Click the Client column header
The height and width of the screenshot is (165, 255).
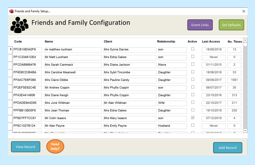[x=108, y=41]
